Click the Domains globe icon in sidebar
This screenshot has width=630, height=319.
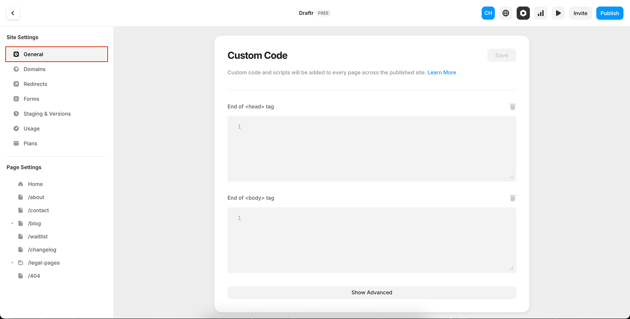[x=16, y=69]
